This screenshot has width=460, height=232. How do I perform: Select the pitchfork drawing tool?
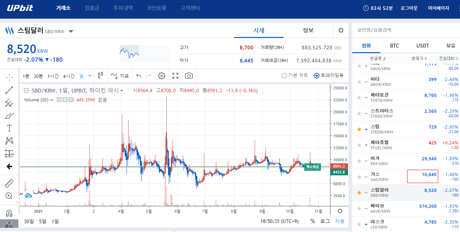click(9, 103)
